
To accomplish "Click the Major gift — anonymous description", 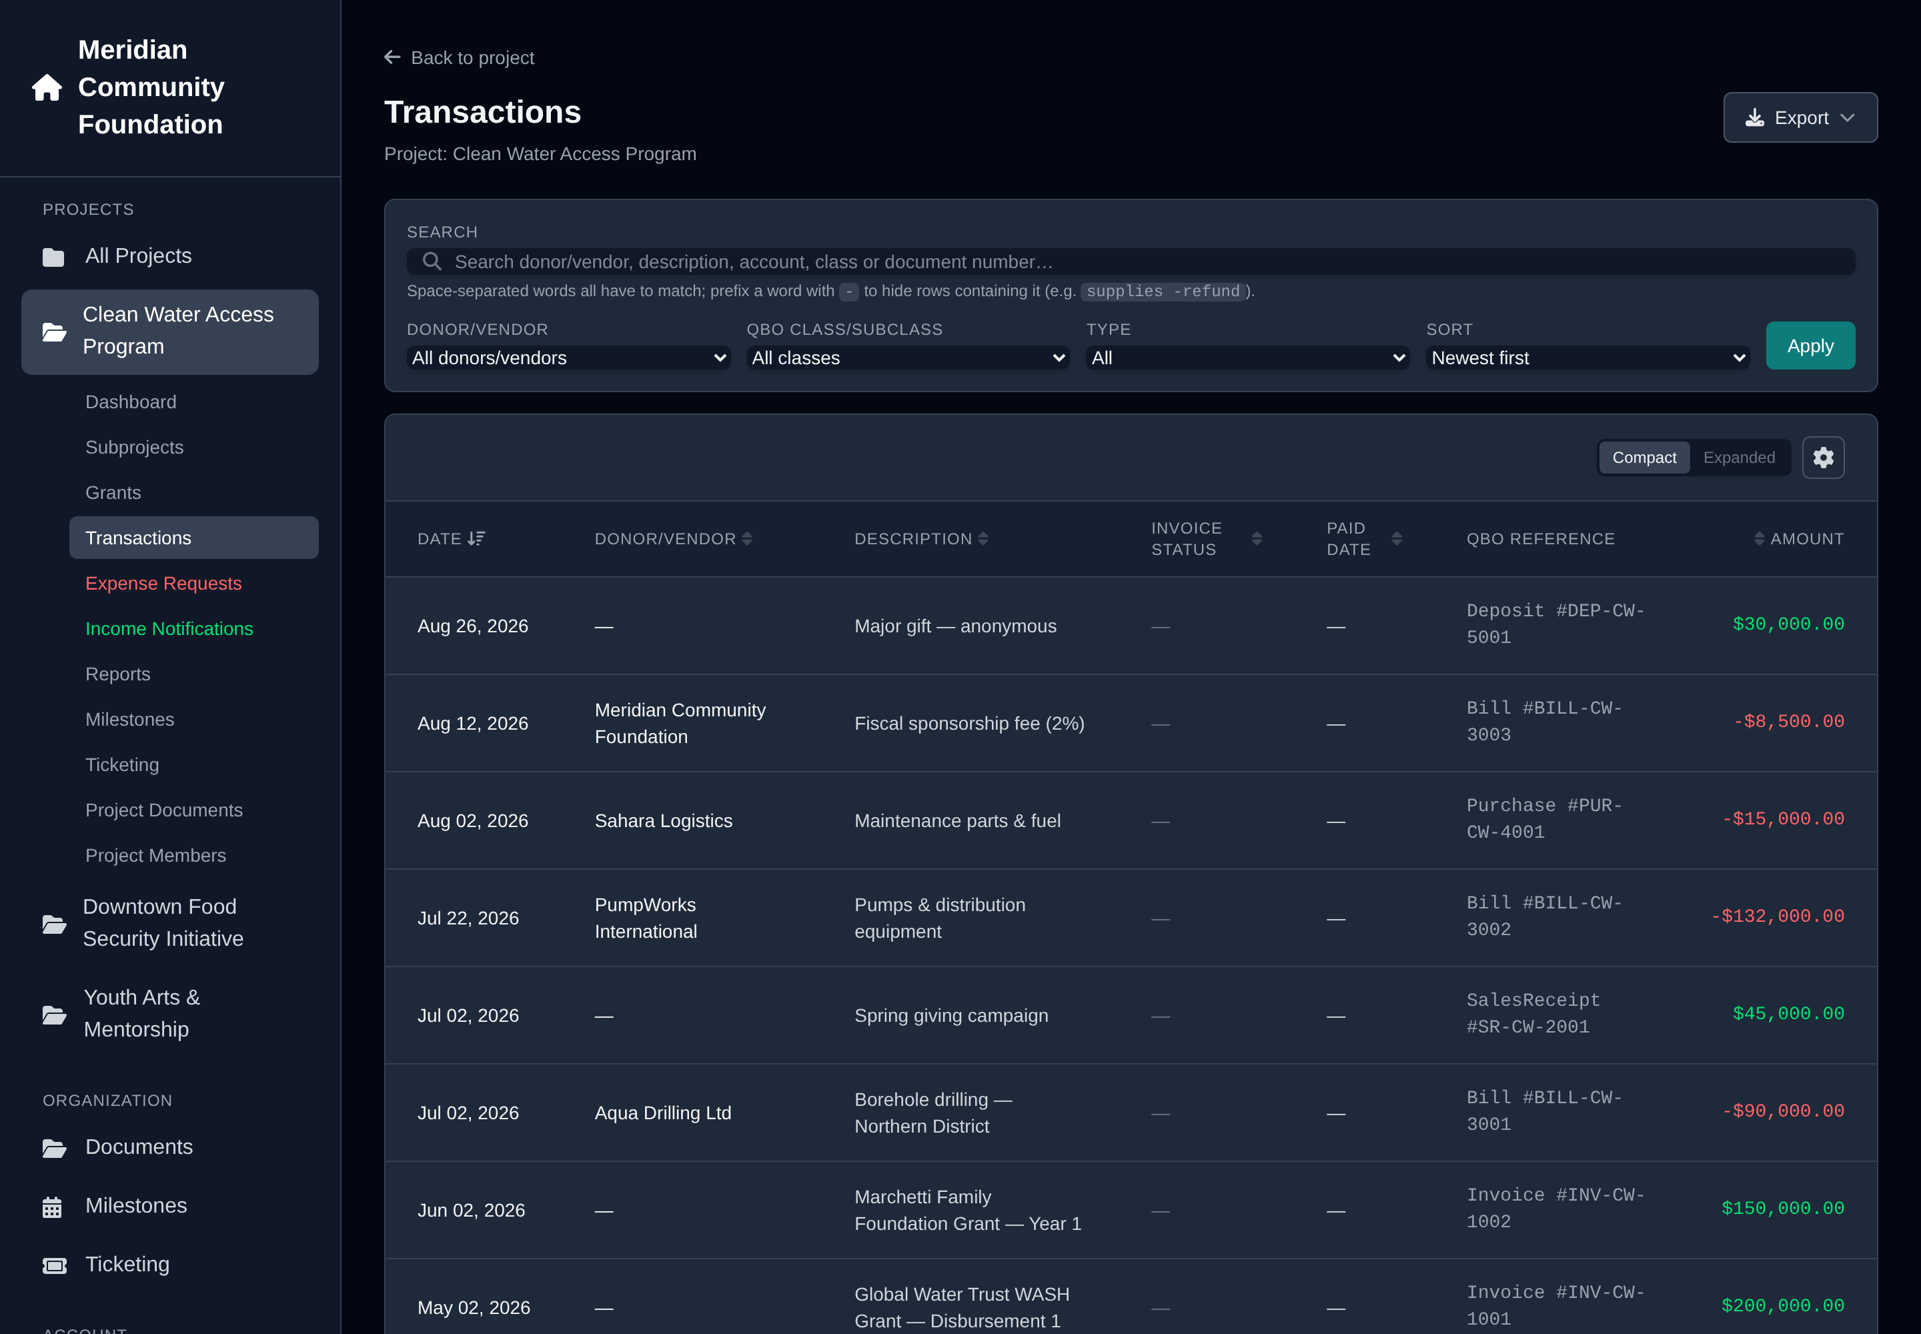I will 954,626.
